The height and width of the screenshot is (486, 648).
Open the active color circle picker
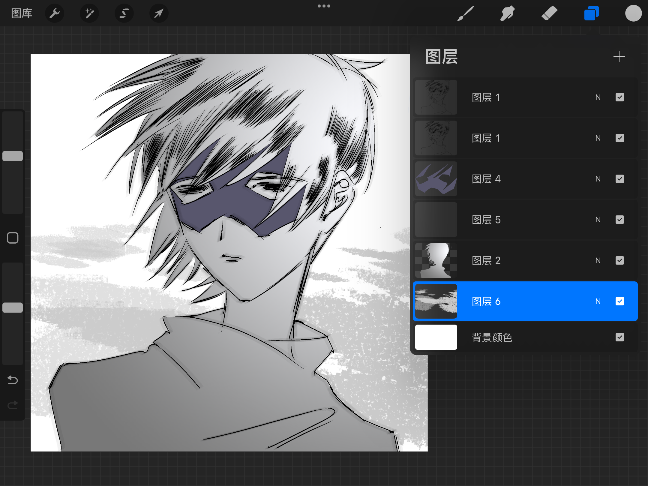633,13
